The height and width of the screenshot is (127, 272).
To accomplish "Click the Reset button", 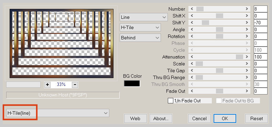I will point(257,118).
